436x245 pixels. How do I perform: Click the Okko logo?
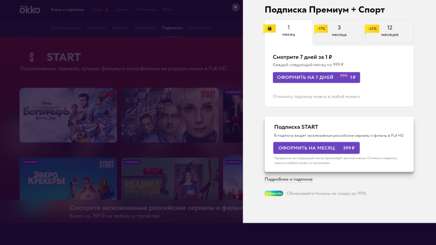pyautogui.click(x=30, y=9)
